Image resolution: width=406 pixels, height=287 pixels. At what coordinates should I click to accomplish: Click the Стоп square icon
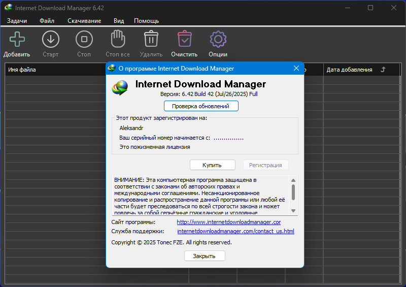tap(84, 39)
